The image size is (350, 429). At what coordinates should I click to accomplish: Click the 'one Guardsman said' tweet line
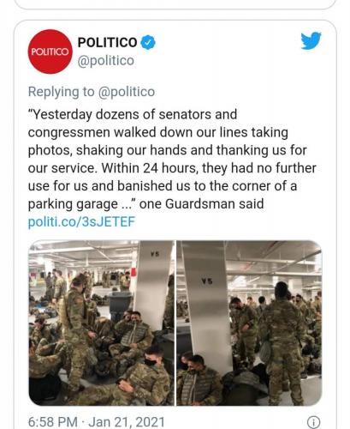[x=201, y=204]
